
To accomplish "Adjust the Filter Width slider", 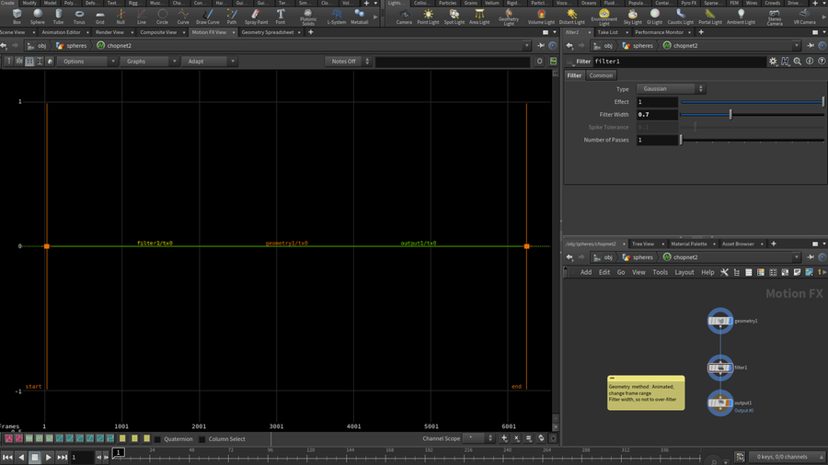I will 730,114.
